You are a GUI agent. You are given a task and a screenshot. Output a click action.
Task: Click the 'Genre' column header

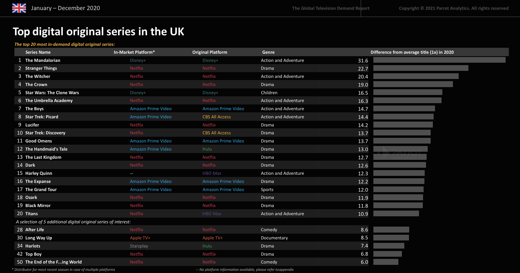tap(268, 52)
